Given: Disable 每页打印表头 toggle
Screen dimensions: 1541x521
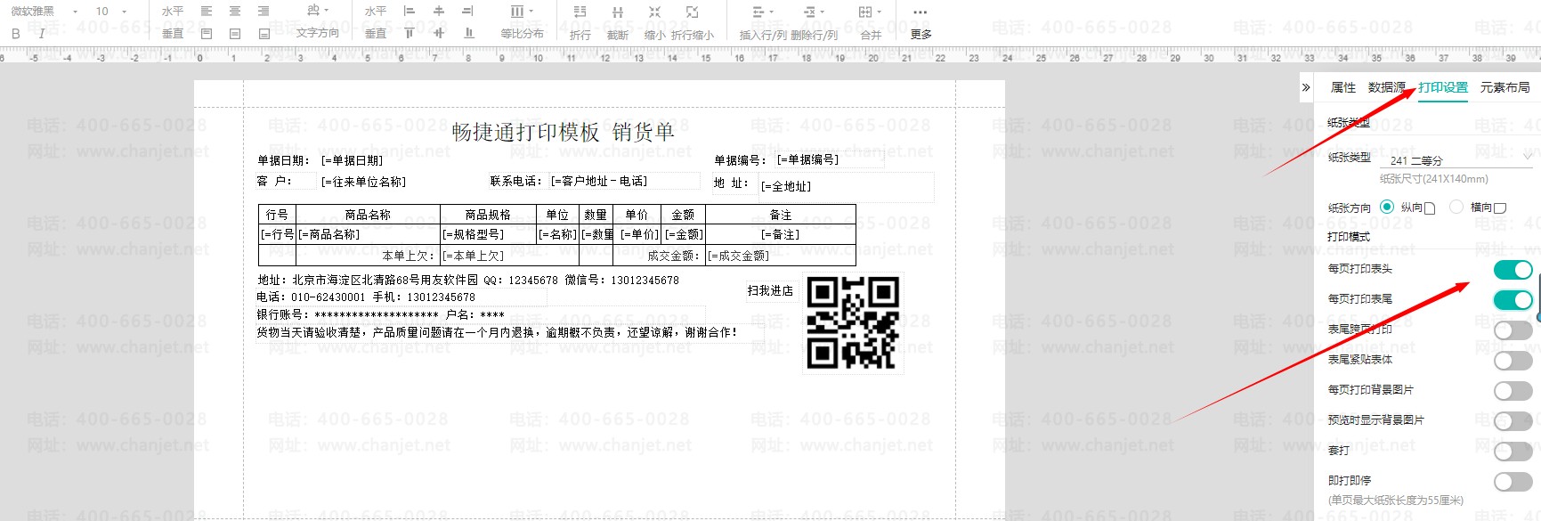Looking at the screenshot, I should tap(1513, 269).
